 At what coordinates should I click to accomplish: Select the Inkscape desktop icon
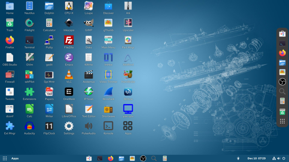(69, 22)
